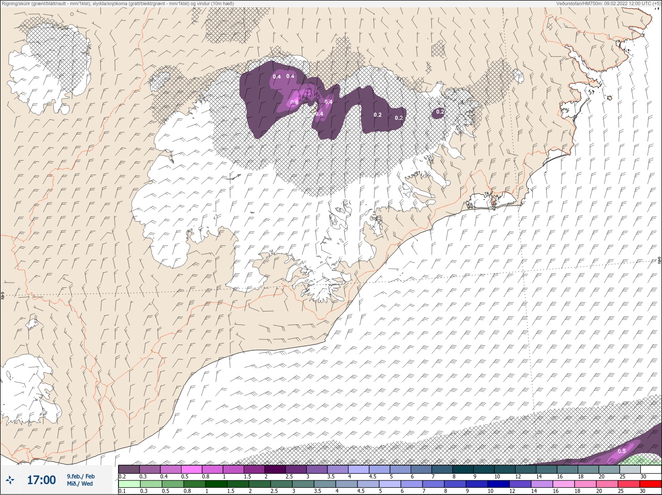Click the dark green swatch between 1 and 1.5, lower legend

tap(216, 484)
